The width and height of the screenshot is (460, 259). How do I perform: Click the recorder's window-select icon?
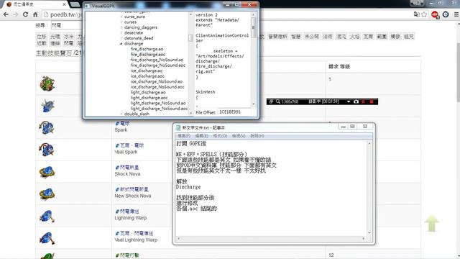point(271,101)
